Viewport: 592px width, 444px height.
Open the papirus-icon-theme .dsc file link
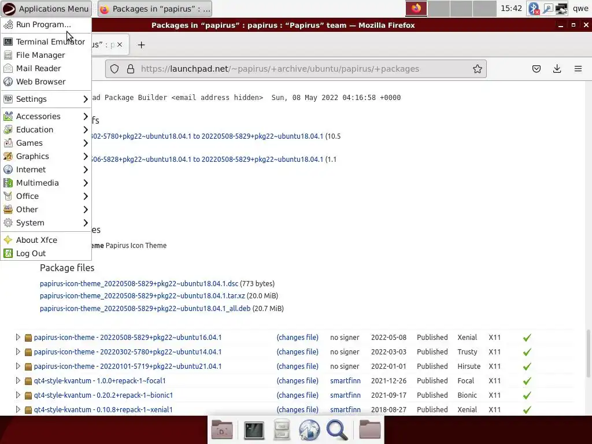139,283
